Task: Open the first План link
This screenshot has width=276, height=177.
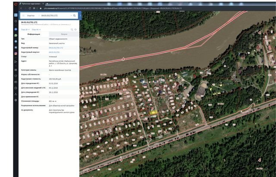Action: [25, 30]
